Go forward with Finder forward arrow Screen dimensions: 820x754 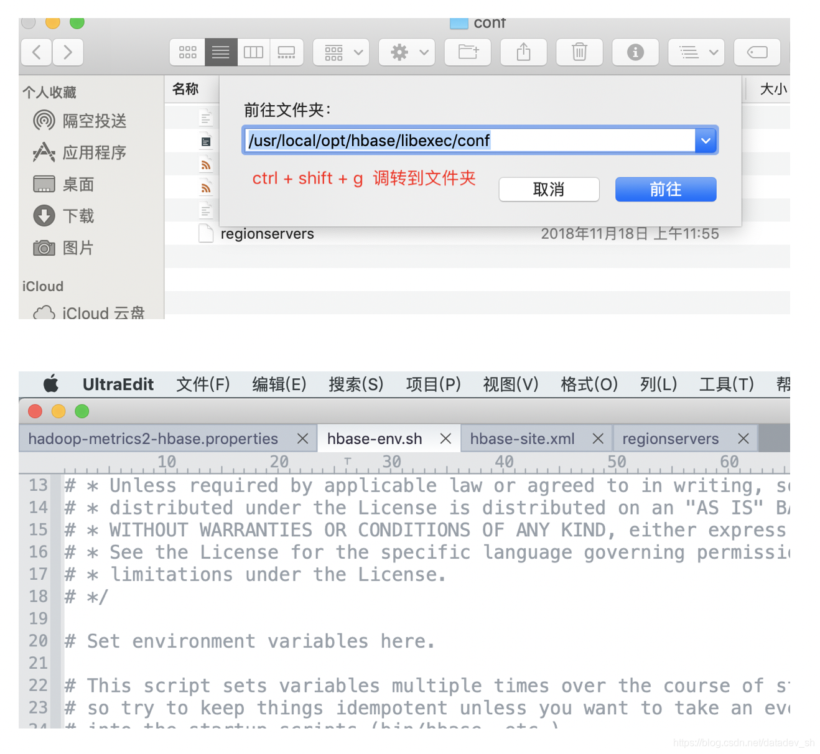68,52
